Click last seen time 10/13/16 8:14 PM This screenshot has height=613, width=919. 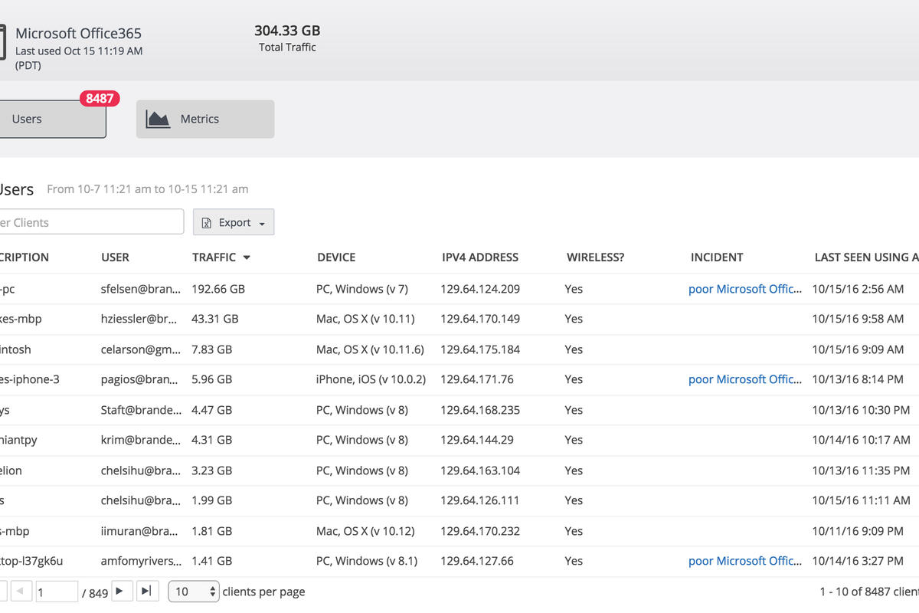click(858, 379)
